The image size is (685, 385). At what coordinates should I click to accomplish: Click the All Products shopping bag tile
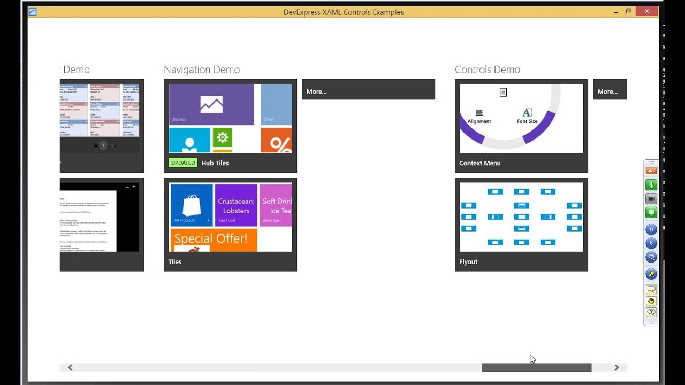pos(192,204)
